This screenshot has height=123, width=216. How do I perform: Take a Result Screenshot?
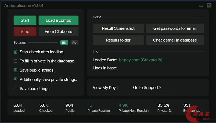pos(118,28)
